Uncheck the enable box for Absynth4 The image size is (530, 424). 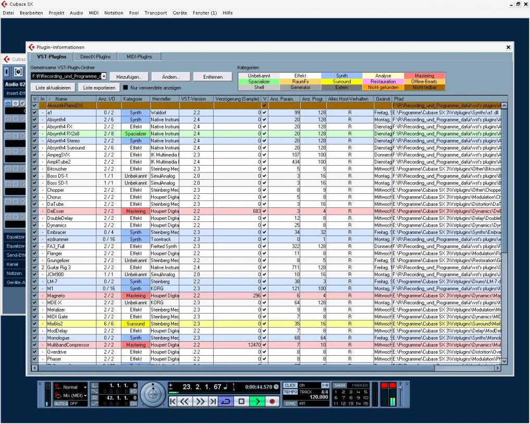tap(35, 120)
